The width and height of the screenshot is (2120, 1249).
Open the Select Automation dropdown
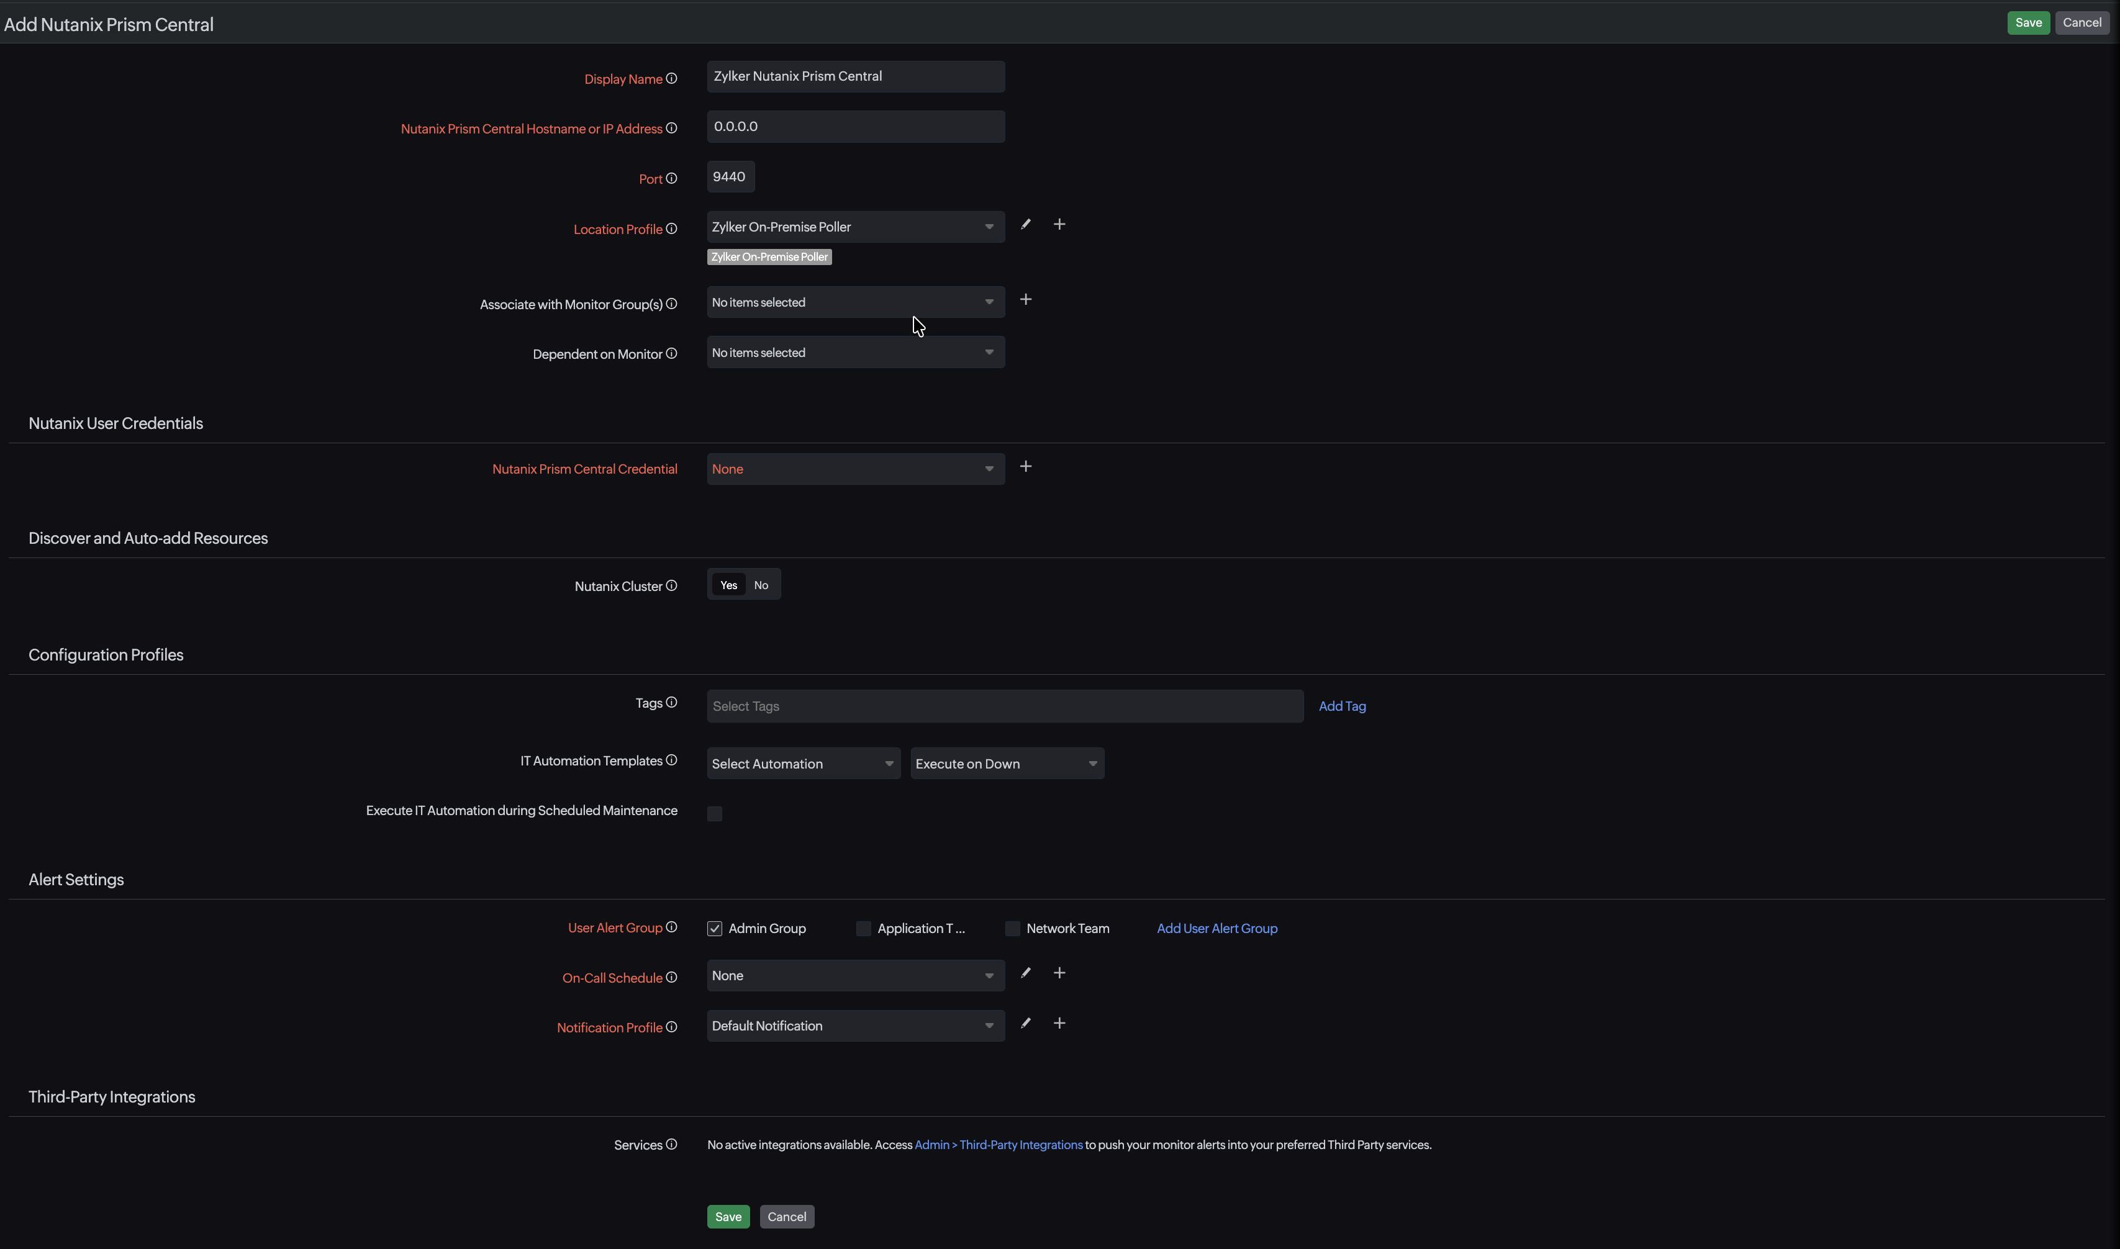[803, 764]
